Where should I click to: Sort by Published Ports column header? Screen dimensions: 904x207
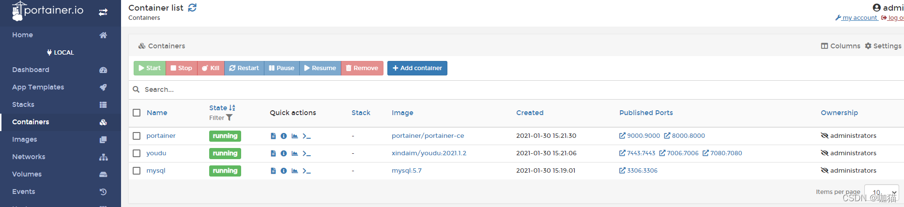(x=646, y=113)
